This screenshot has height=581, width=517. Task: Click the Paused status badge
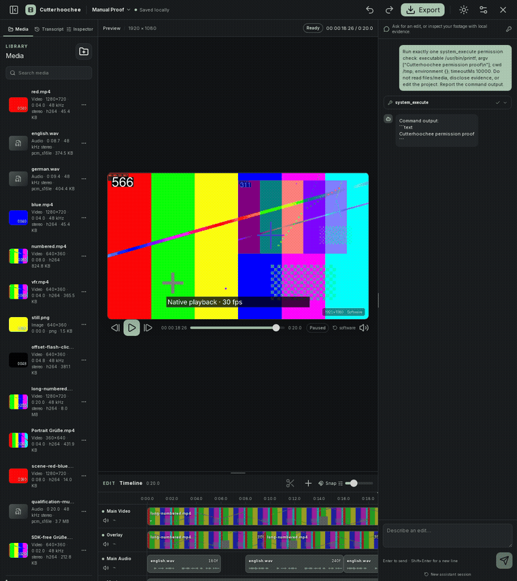318,327
